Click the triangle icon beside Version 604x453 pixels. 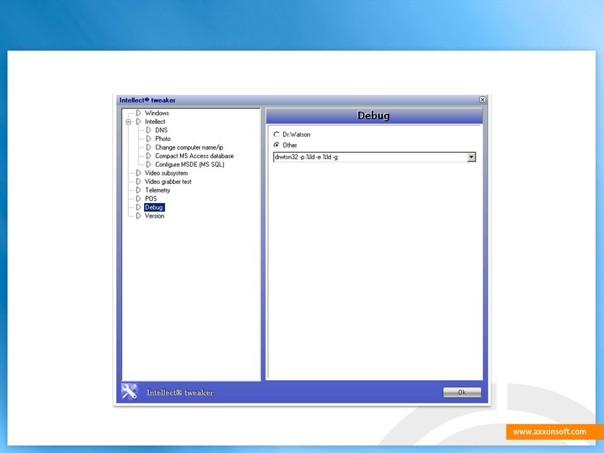tap(138, 216)
